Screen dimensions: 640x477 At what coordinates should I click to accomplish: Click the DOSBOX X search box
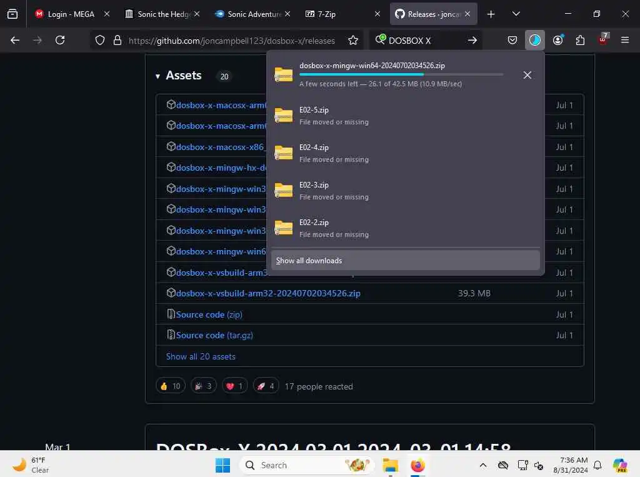coord(426,41)
